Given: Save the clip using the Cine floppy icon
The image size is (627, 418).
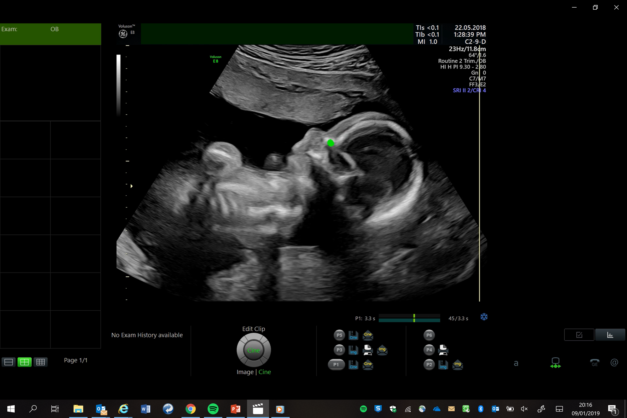Looking at the screenshot, I should pos(353,335).
